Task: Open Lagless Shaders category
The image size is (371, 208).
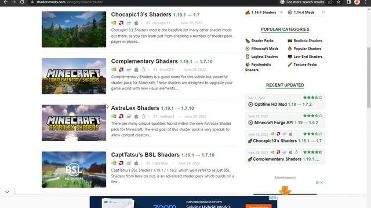Action: (x=264, y=57)
